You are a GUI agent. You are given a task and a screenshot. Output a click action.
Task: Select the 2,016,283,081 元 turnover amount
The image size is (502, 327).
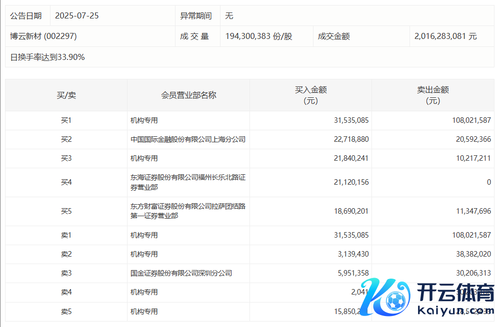pos(445,36)
